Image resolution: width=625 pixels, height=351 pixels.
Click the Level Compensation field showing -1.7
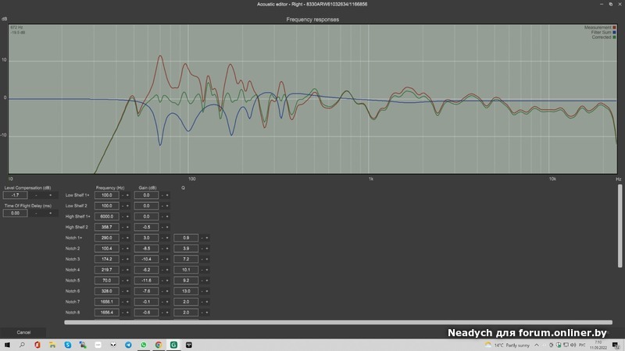[x=15, y=196]
